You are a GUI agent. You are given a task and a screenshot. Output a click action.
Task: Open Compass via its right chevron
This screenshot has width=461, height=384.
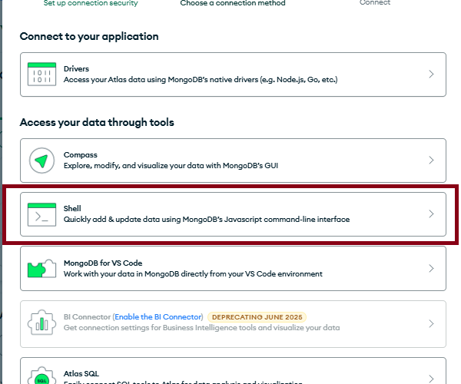431,160
